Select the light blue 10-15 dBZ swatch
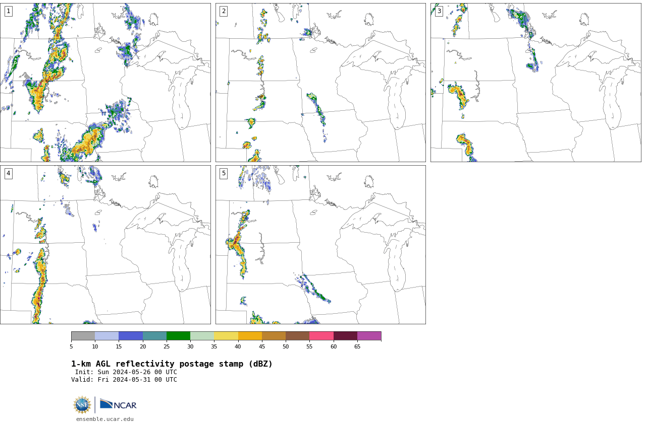 point(107,336)
